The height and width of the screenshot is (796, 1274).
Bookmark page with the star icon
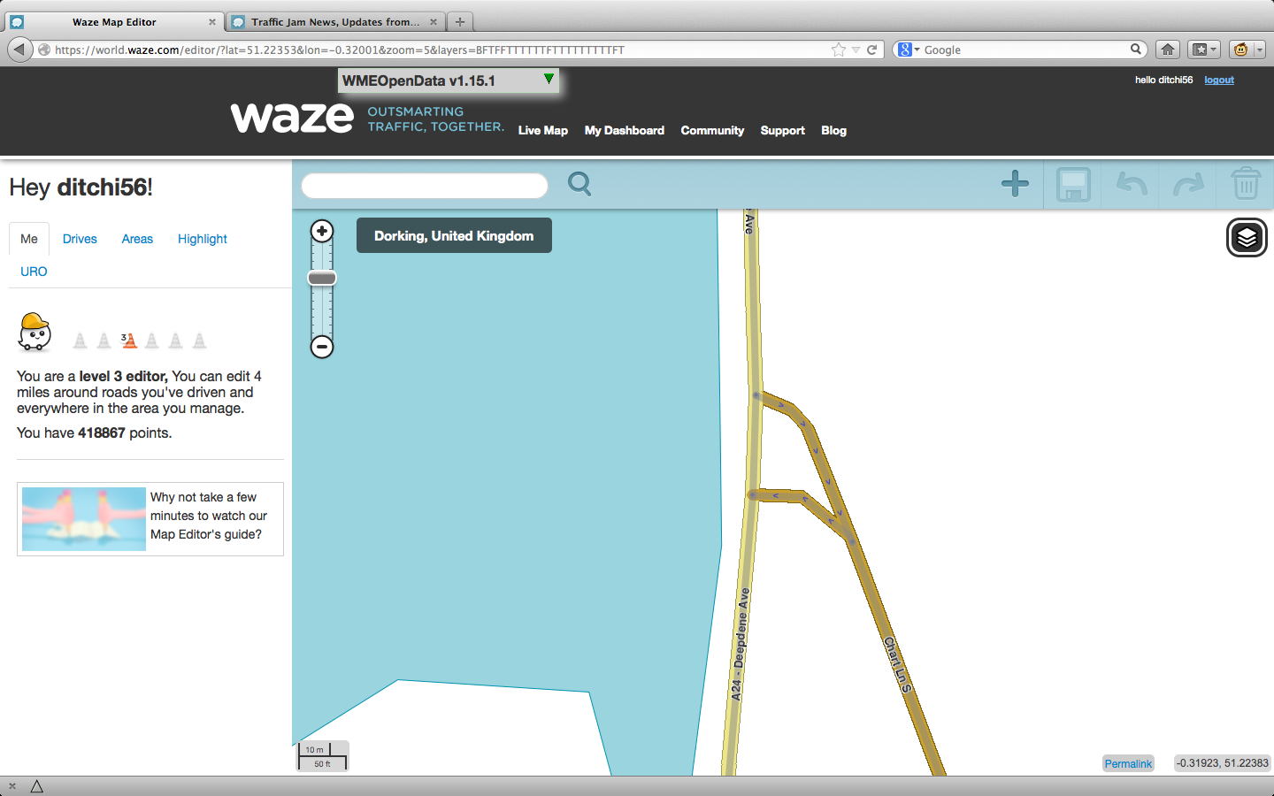838,50
